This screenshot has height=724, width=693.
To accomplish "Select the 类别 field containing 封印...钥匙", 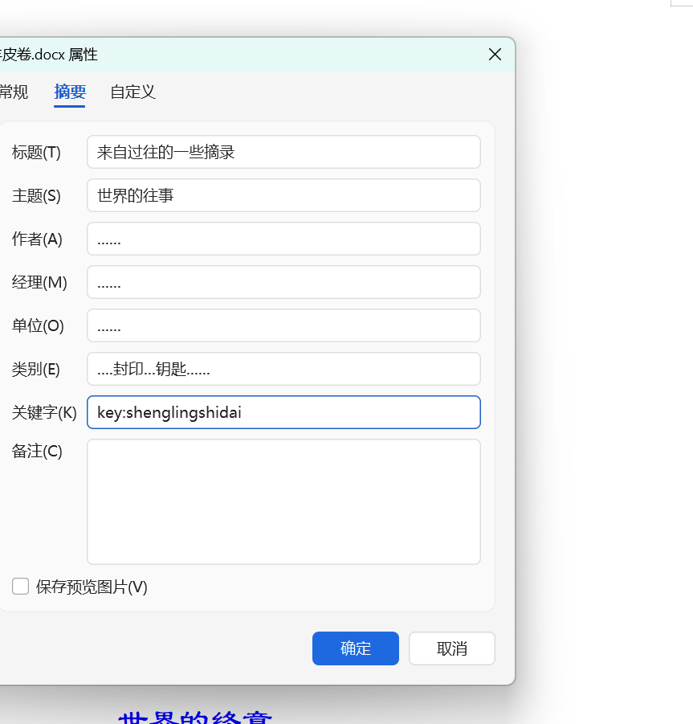I will click(283, 369).
